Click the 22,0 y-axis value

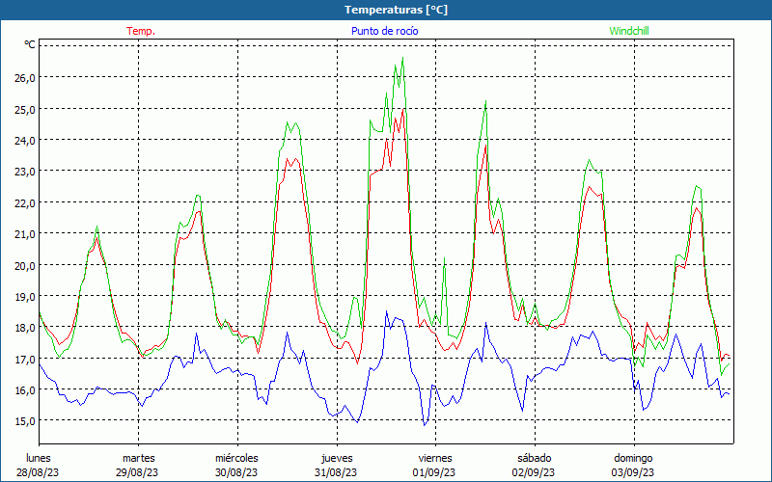[25, 202]
